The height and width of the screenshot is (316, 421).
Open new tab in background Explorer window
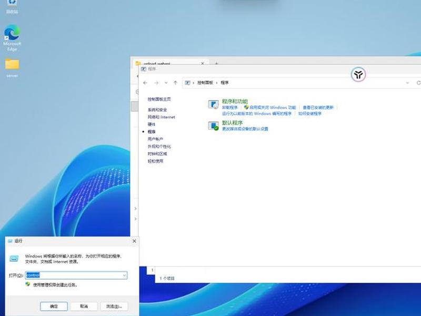[x=216, y=63]
